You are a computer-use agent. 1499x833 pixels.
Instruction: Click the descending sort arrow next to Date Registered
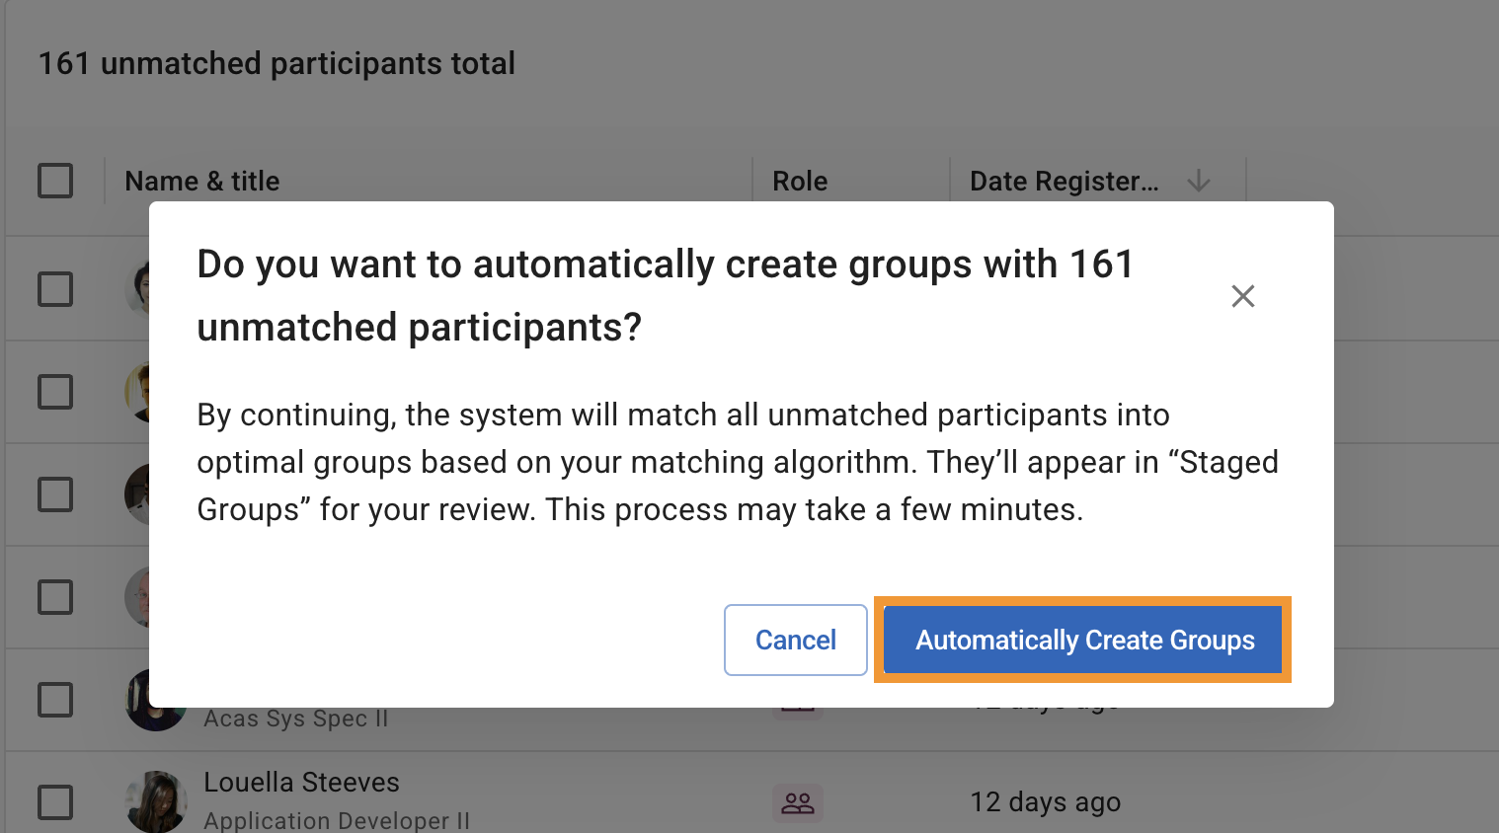click(x=1198, y=182)
